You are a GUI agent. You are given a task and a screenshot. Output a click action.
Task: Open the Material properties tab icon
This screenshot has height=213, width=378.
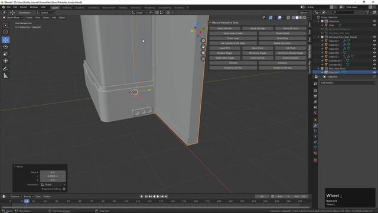315,153
